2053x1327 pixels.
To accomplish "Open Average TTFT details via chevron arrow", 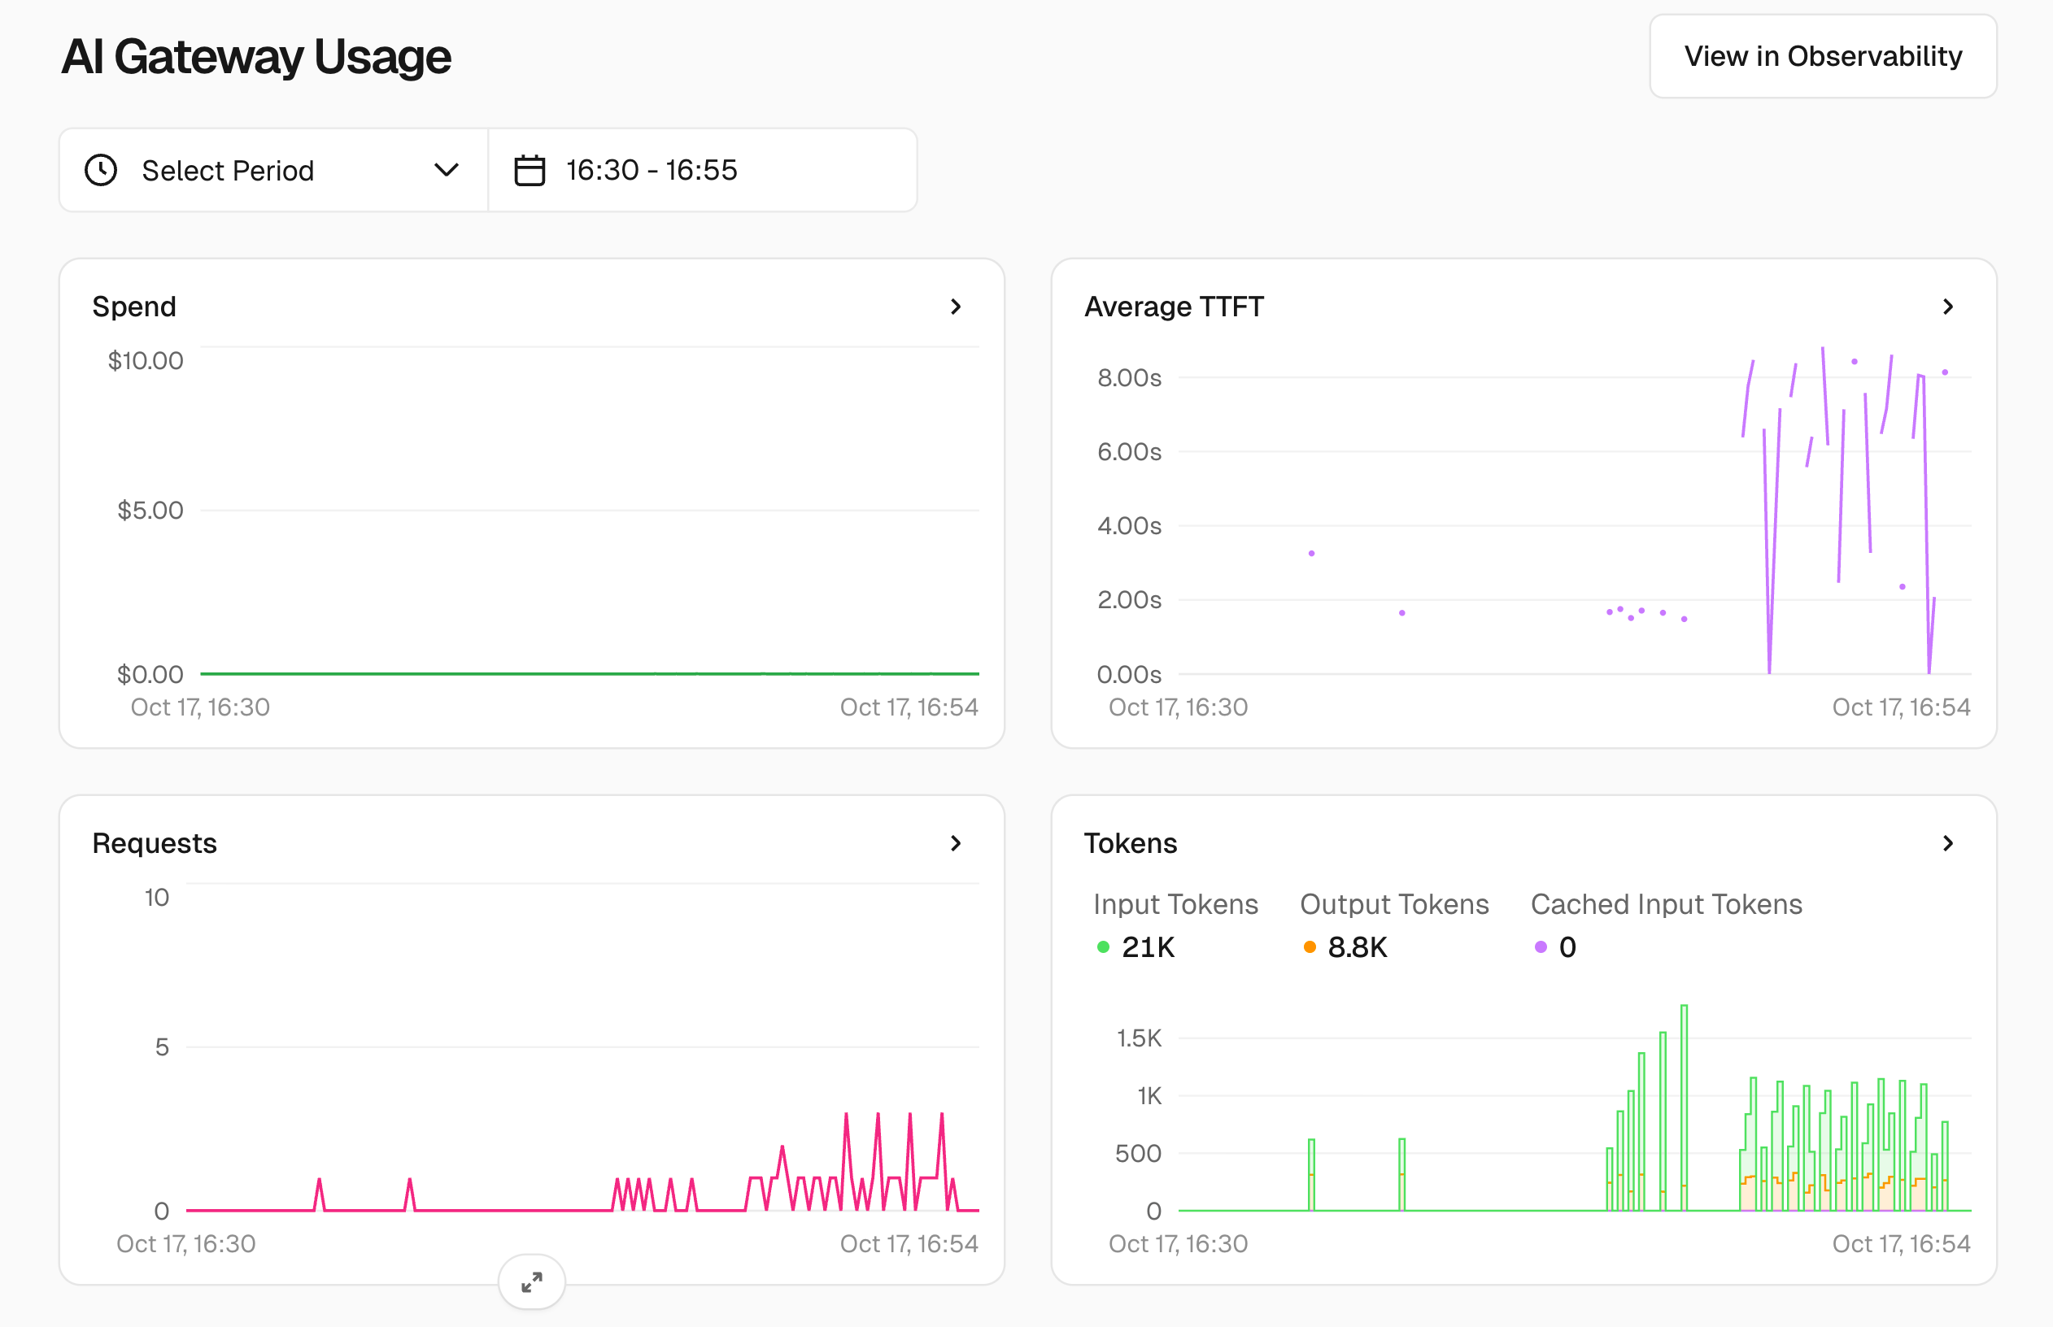I will pyautogui.click(x=1947, y=307).
